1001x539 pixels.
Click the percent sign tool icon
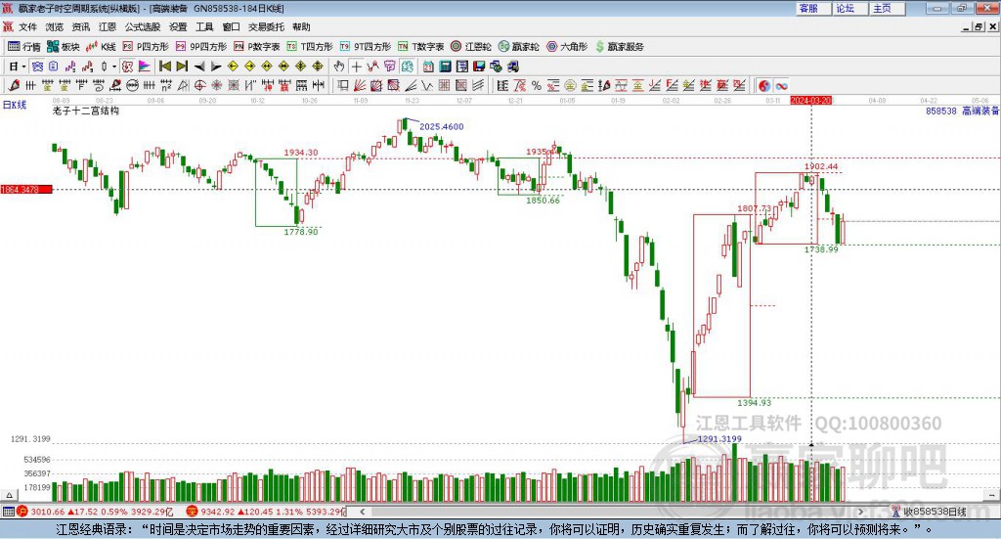pyautogui.click(x=537, y=85)
